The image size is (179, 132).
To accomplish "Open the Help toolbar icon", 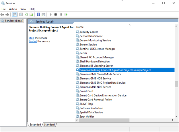I will coord(38,14).
